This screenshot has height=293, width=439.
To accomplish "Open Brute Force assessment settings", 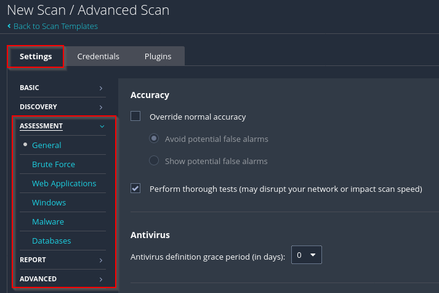I will (x=54, y=165).
